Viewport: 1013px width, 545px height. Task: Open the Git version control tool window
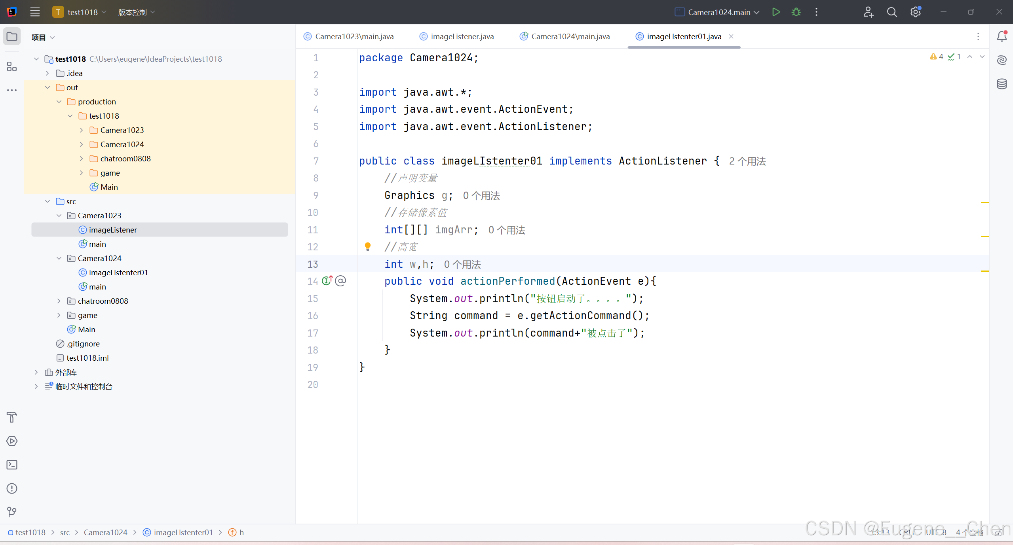click(x=12, y=512)
